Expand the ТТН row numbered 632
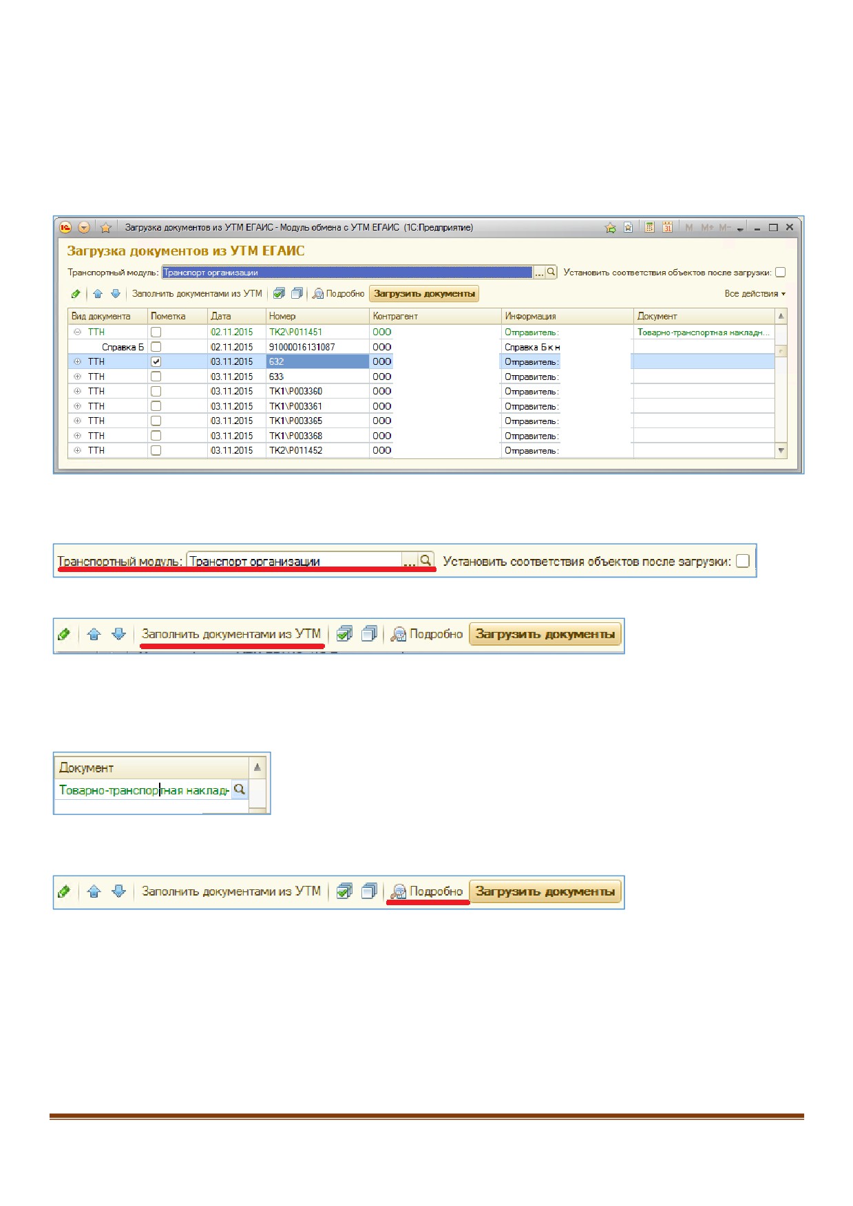This screenshot has width=853, height=1206. coord(77,361)
